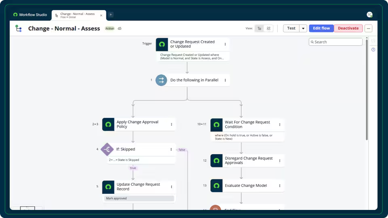
Task: Deactivate the flow
Action: point(348,28)
